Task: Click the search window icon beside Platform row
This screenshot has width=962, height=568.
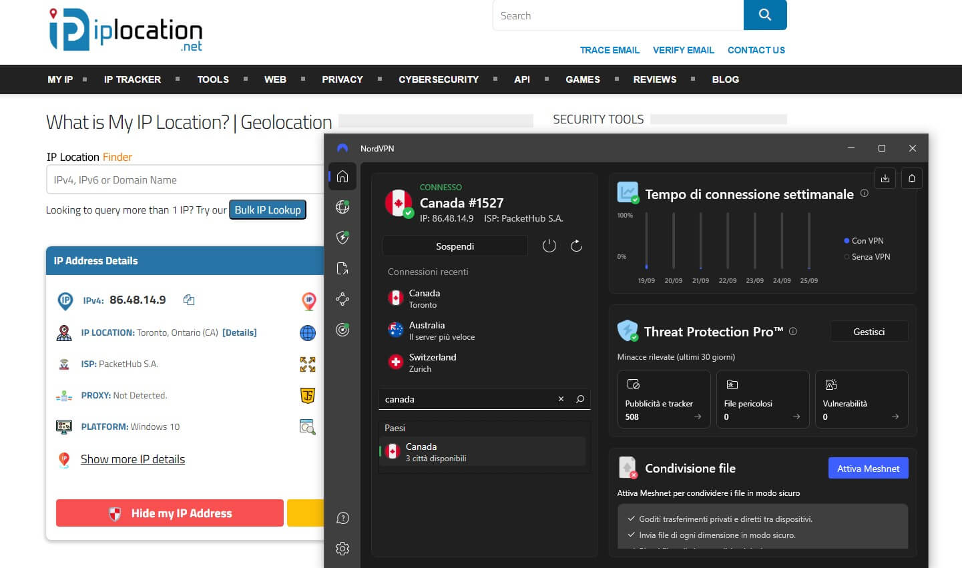Action: 308,427
